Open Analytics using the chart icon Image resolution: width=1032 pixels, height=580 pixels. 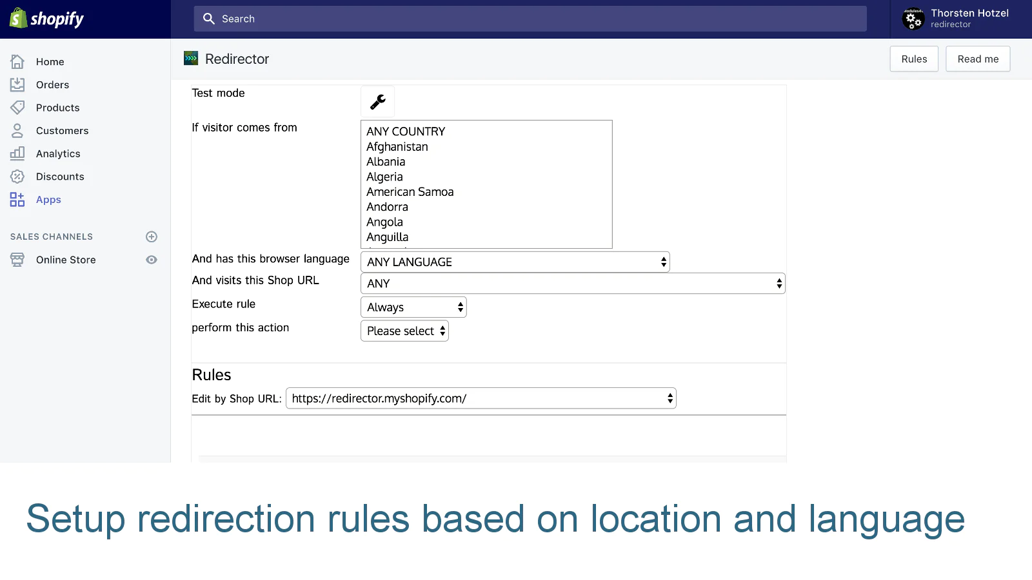click(x=17, y=153)
